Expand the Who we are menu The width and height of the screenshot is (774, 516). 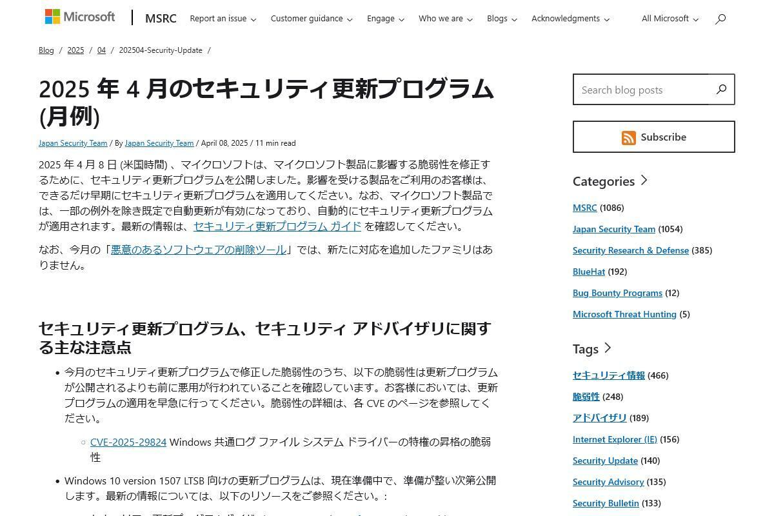446,19
